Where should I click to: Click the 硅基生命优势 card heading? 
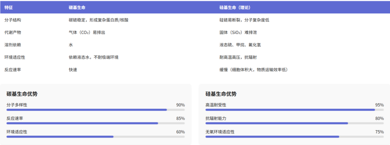tap(221, 94)
